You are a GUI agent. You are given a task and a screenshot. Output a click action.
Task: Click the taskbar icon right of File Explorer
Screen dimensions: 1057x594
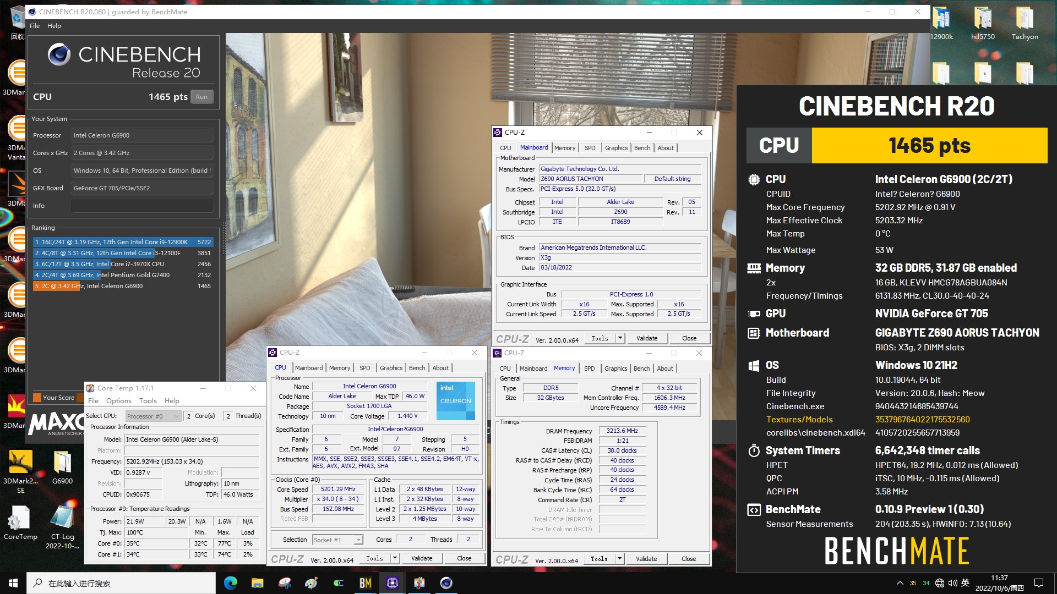(x=284, y=583)
